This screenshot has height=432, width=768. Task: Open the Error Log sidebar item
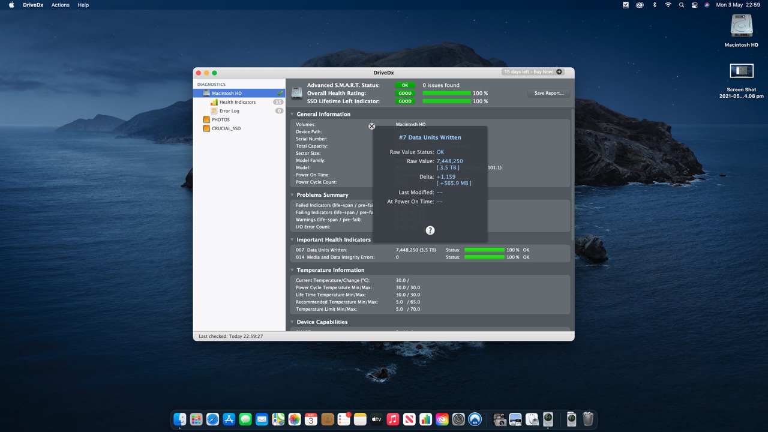229,111
